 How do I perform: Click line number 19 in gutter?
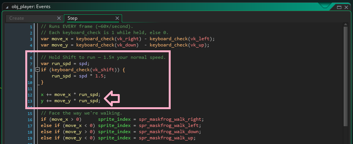(x=30, y=138)
